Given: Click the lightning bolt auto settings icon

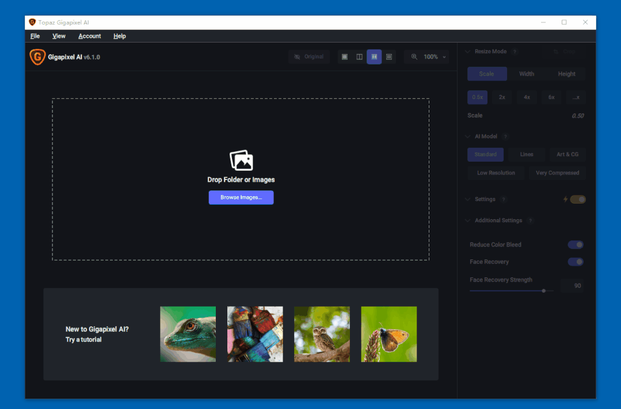Looking at the screenshot, I should 565,199.
